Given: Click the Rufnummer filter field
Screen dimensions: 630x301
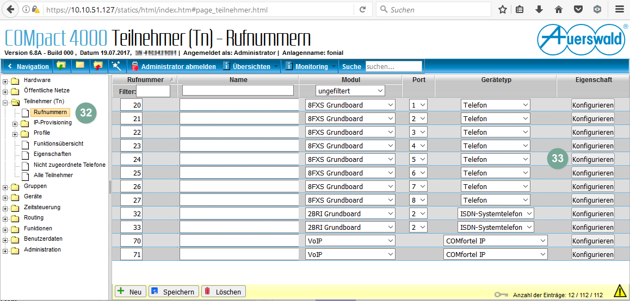Looking at the screenshot, I should (x=153, y=91).
